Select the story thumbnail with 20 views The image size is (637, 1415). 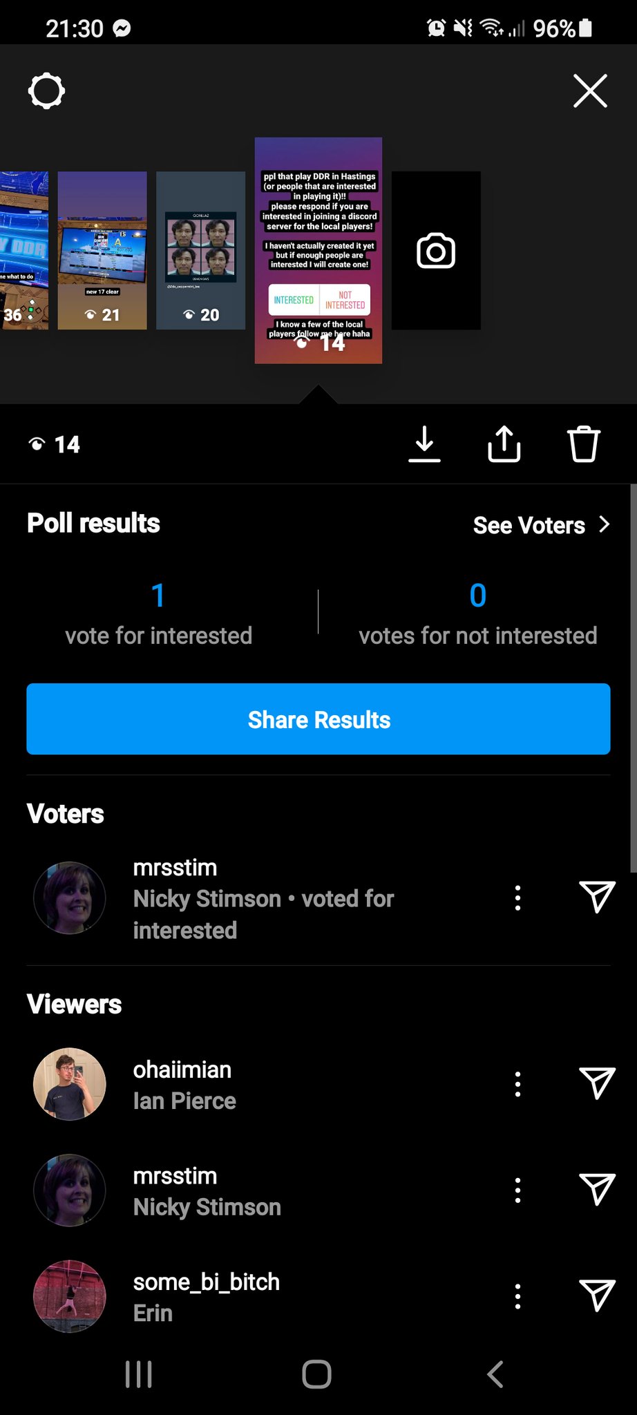[x=200, y=250]
